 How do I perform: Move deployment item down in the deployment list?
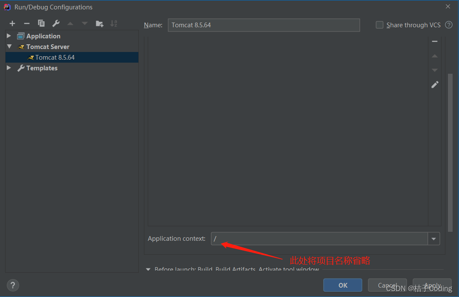tap(435, 70)
